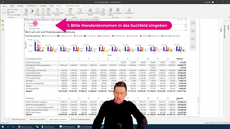This screenshot has height=129, width=230.
Task: Open the Daten abrufen dropdown
Action: pyautogui.click(x=26, y=12)
